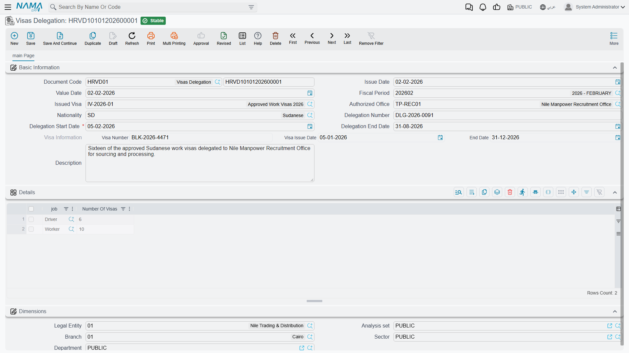Collapse the Dimensions section
The width and height of the screenshot is (629, 353).
pos(615,311)
